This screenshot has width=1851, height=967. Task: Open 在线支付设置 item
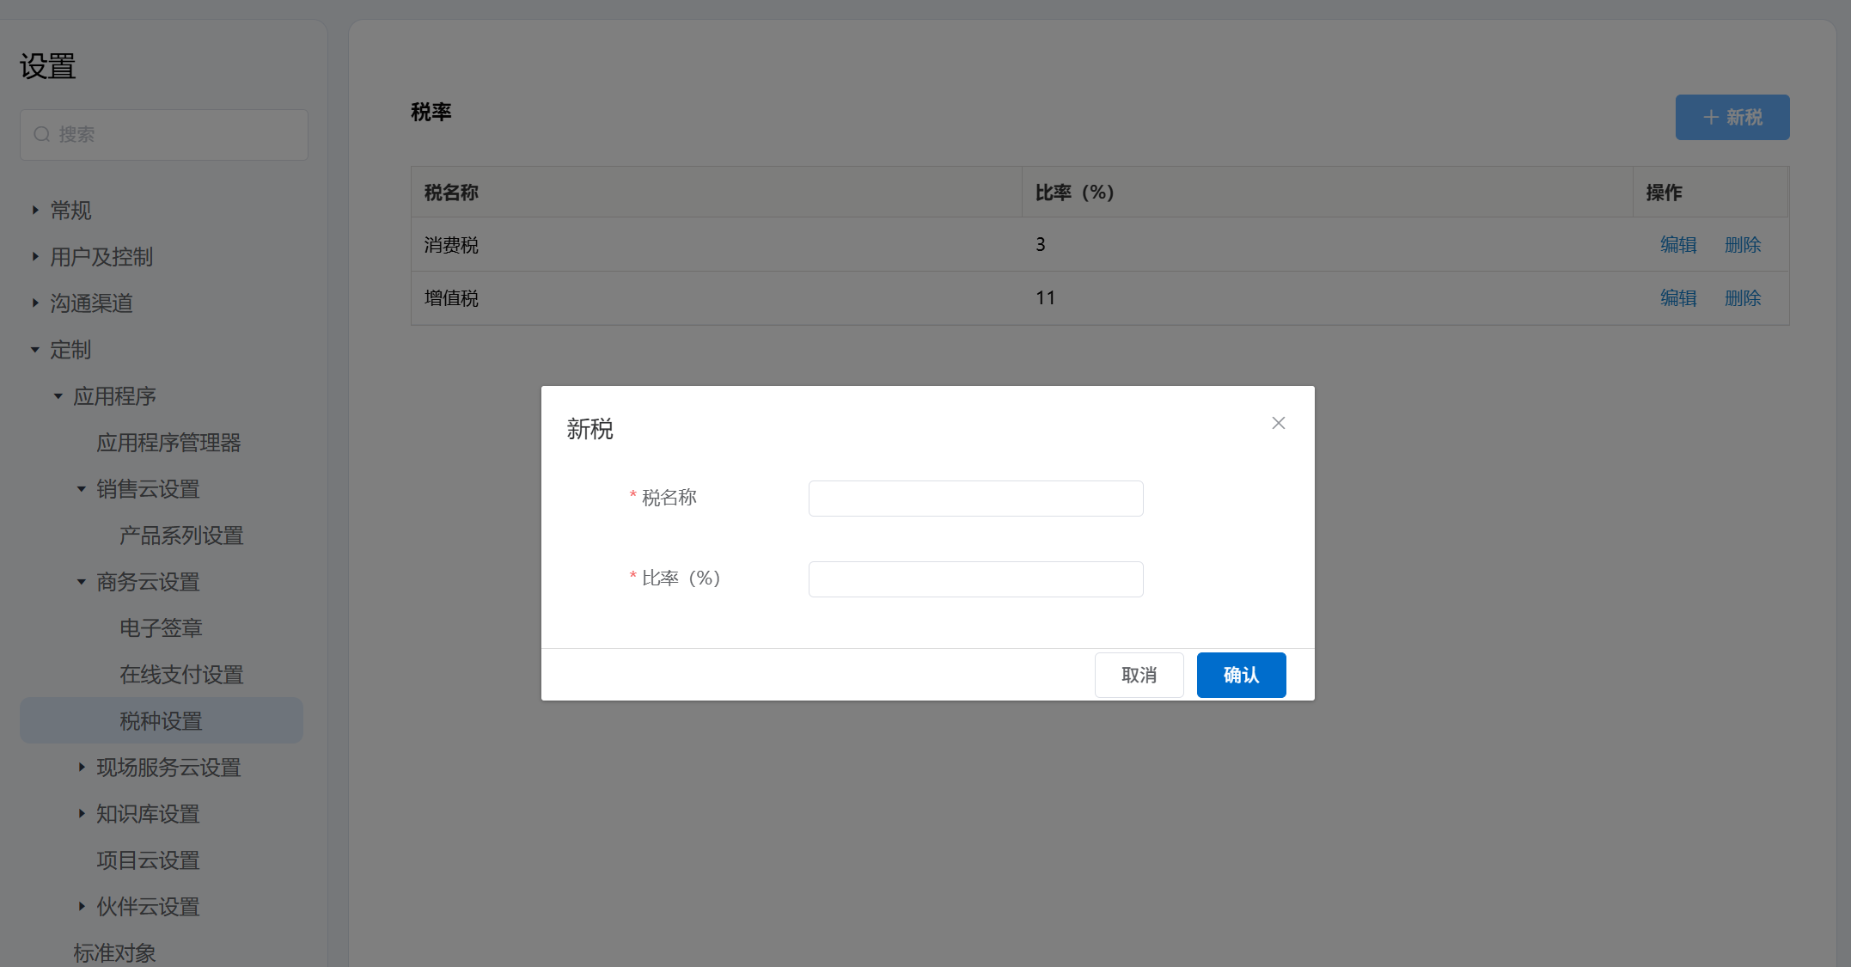tap(181, 675)
